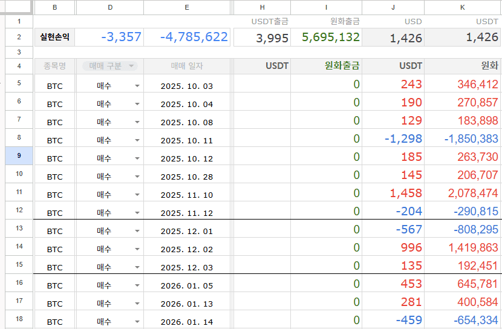Viewport: 502px width, 329px height.
Task: Select the 645,781 won cell
Action: 463,283
